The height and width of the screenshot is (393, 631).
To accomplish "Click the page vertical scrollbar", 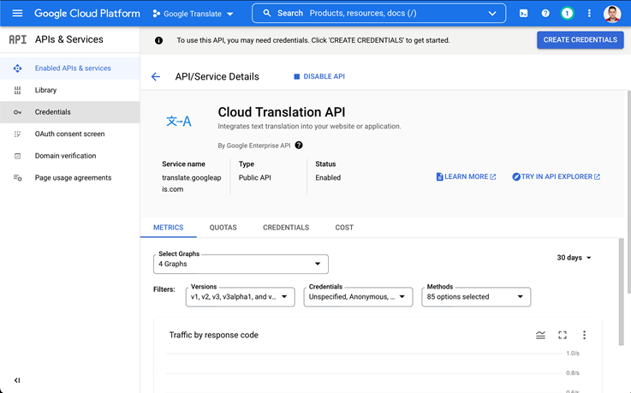I will pos(628,192).
